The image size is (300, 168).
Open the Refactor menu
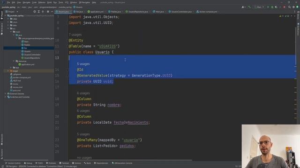(x=42, y=2)
